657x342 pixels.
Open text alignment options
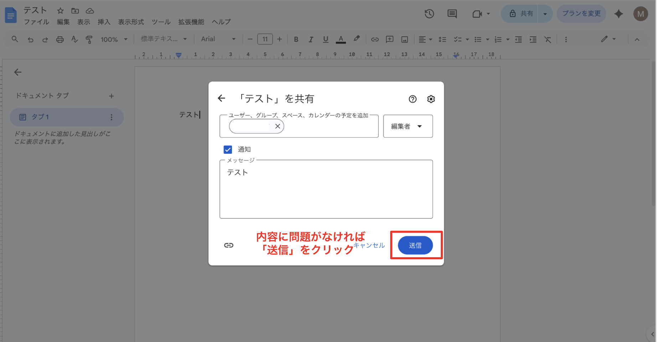pyautogui.click(x=425, y=40)
